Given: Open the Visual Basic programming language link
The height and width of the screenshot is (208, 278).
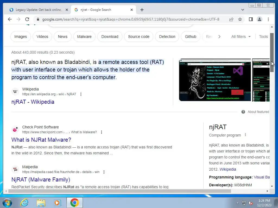Looking at the screenshot, I should point(261,177).
